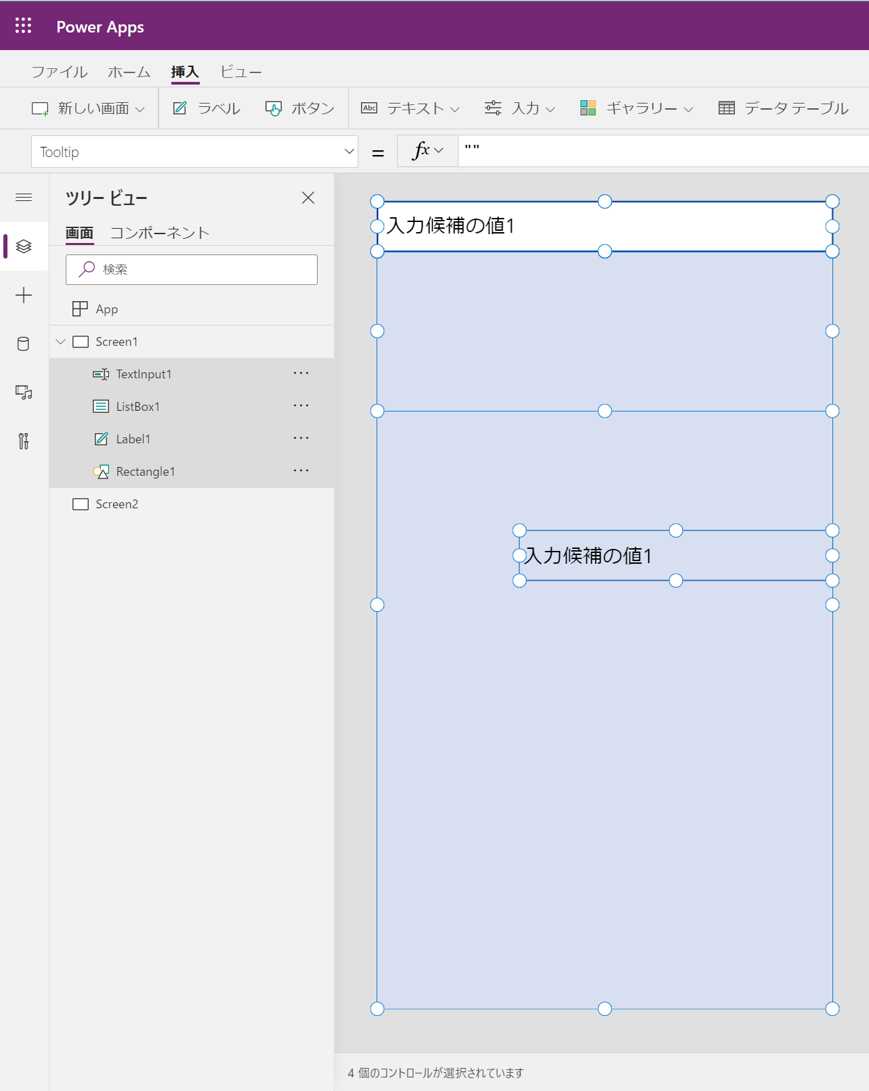Open the Input controls dropdown

pyautogui.click(x=520, y=108)
